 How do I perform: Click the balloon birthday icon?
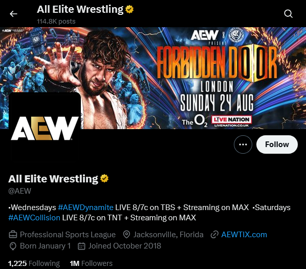click(x=13, y=246)
